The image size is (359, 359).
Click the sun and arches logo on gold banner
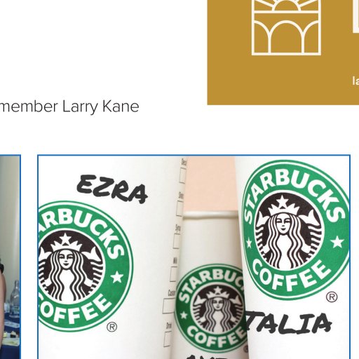pyautogui.click(x=286, y=27)
